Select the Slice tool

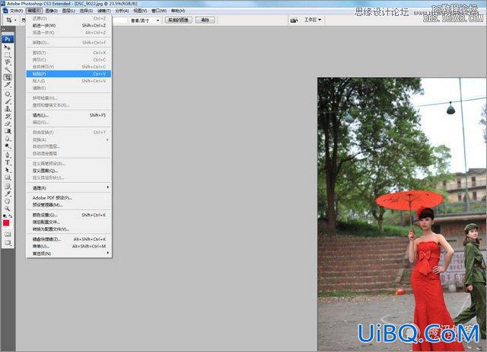point(8,85)
